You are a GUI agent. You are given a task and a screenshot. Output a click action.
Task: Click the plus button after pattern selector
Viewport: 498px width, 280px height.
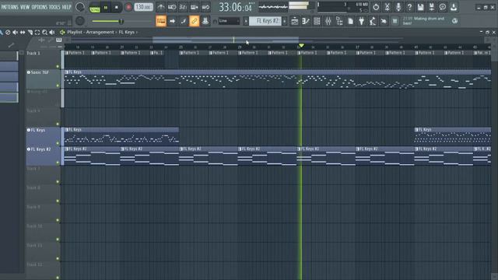(x=285, y=21)
